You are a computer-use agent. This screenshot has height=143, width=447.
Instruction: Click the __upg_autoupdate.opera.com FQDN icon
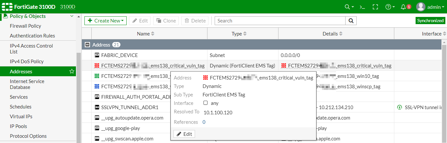[x=97, y=118]
